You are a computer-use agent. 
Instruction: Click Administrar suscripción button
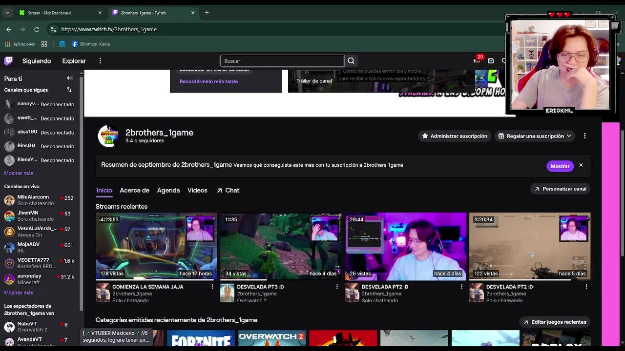pos(455,136)
